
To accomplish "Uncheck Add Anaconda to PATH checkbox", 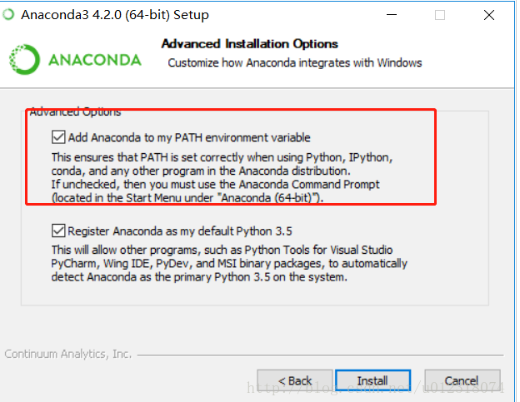I will click(58, 137).
